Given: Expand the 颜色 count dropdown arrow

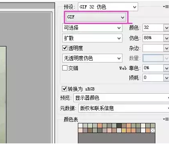Looking at the screenshot, I should click(x=167, y=28).
